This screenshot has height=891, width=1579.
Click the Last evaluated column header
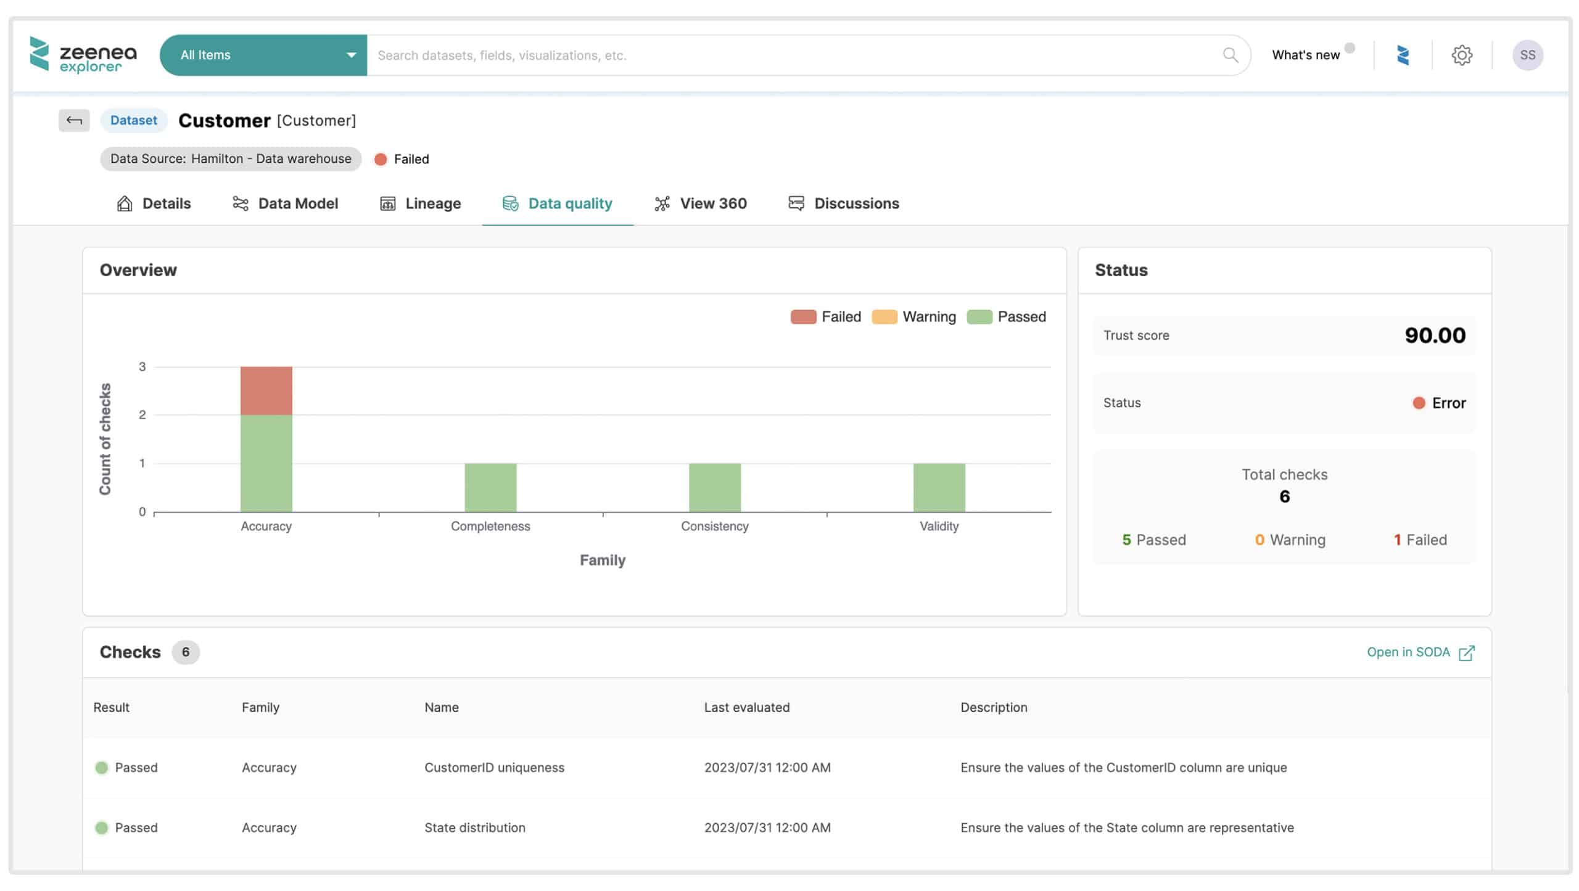click(x=747, y=708)
